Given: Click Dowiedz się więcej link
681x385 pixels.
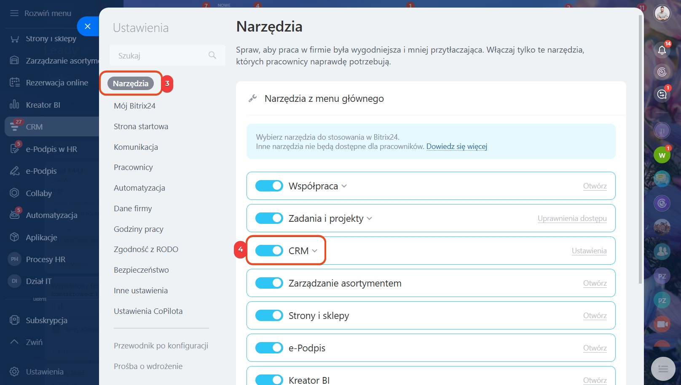Looking at the screenshot, I should [457, 146].
